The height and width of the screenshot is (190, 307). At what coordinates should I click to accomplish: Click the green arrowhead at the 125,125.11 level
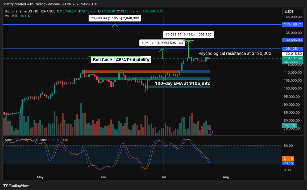coord(162,50)
